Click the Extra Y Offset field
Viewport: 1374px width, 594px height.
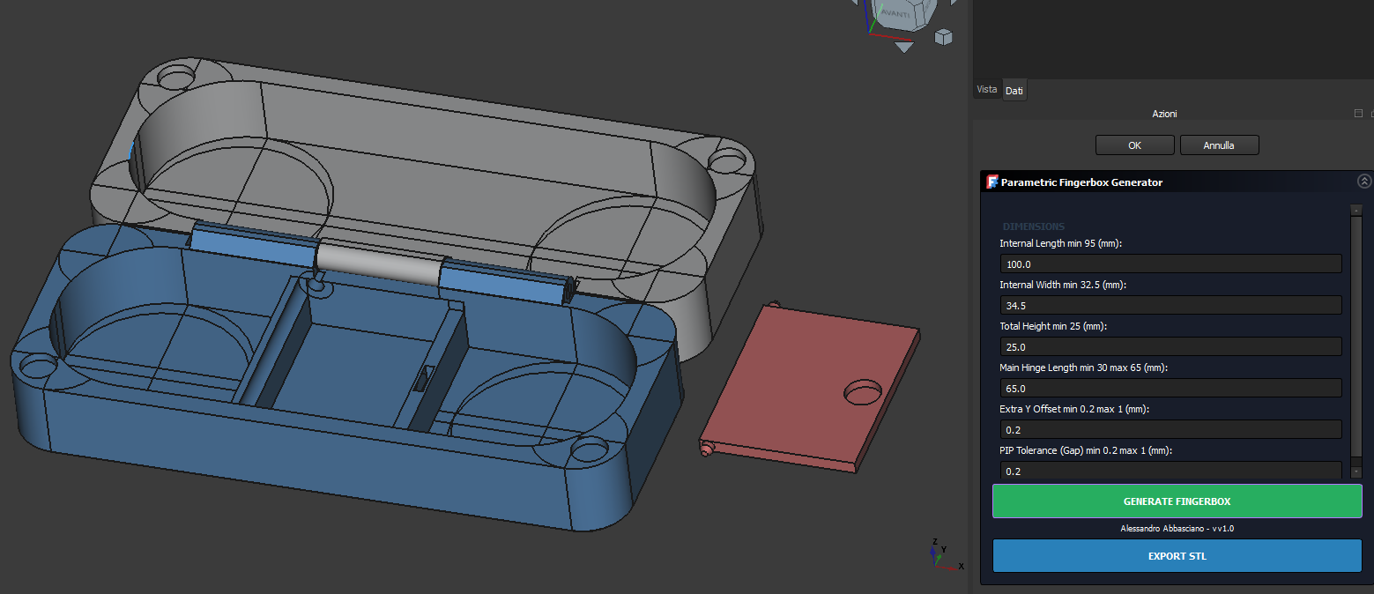point(1170,430)
